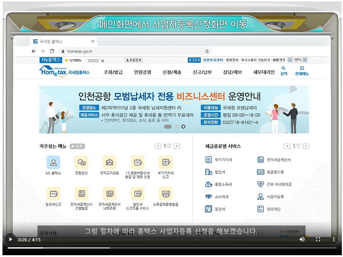Seek on the video progress bar
This screenshot has width=343, height=257.
171,248
